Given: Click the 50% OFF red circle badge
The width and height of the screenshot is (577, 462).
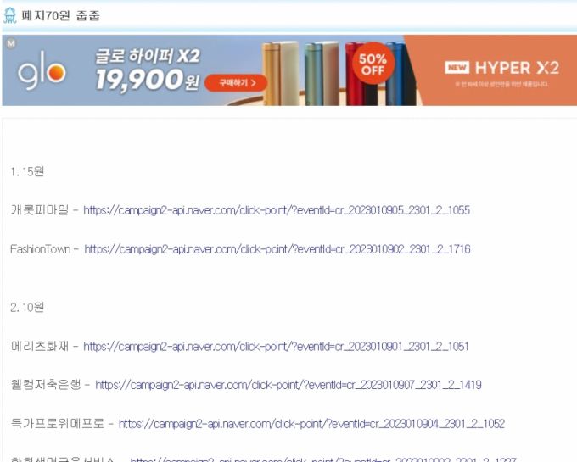Looking at the screenshot, I should point(373,66).
